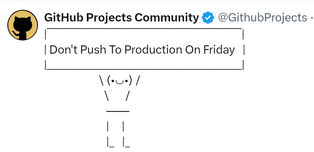314x152 pixels.
Task: Click the word "Production" in the tweet
Action: point(153,50)
